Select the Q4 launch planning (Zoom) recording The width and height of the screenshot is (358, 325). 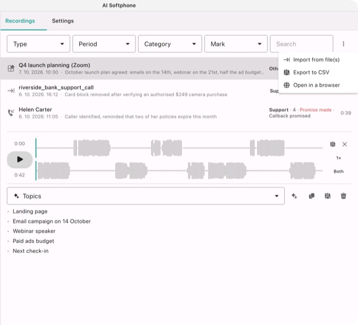coord(139,68)
